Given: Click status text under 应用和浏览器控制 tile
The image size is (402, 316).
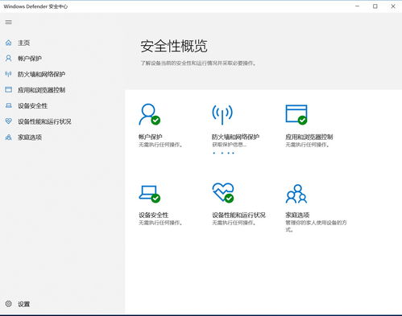Looking at the screenshot, I should pos(308,145).
